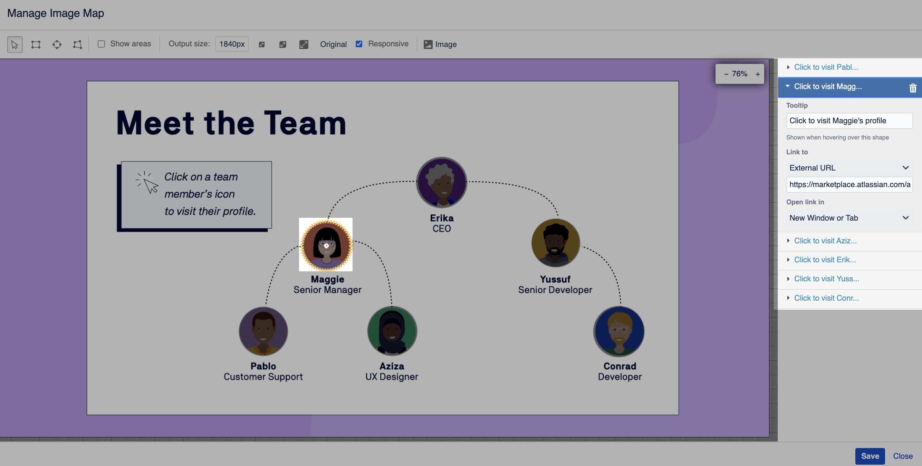Click Aziza's avatar on the canvas

coord(392,331)
